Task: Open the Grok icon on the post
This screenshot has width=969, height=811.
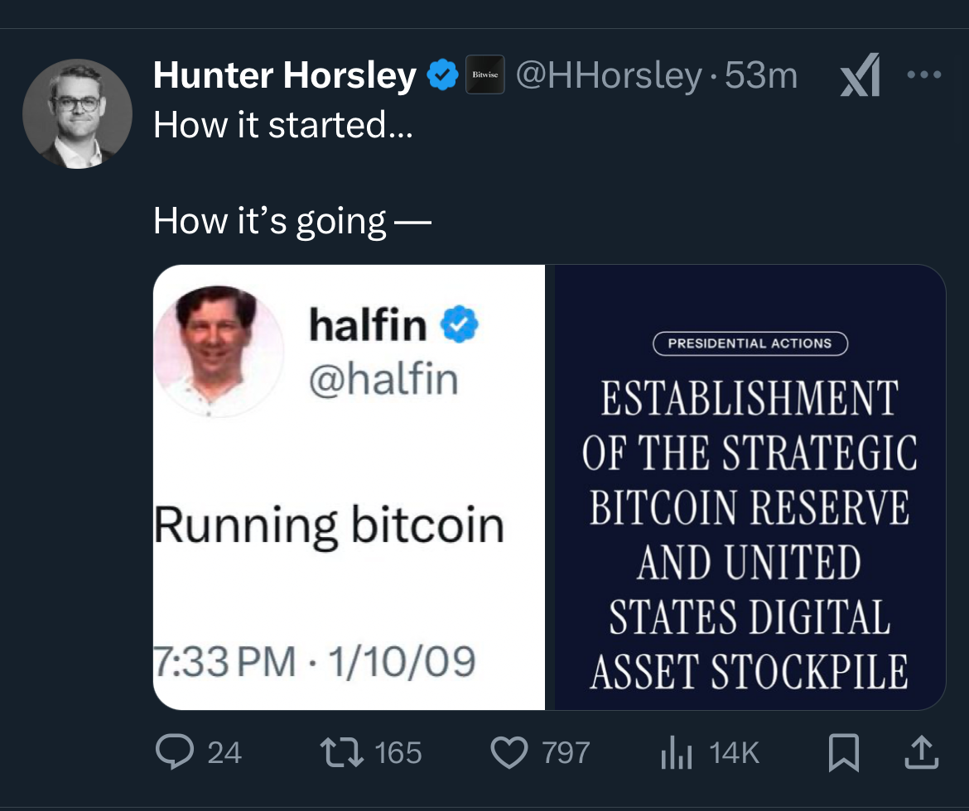Action: [860, 78]
